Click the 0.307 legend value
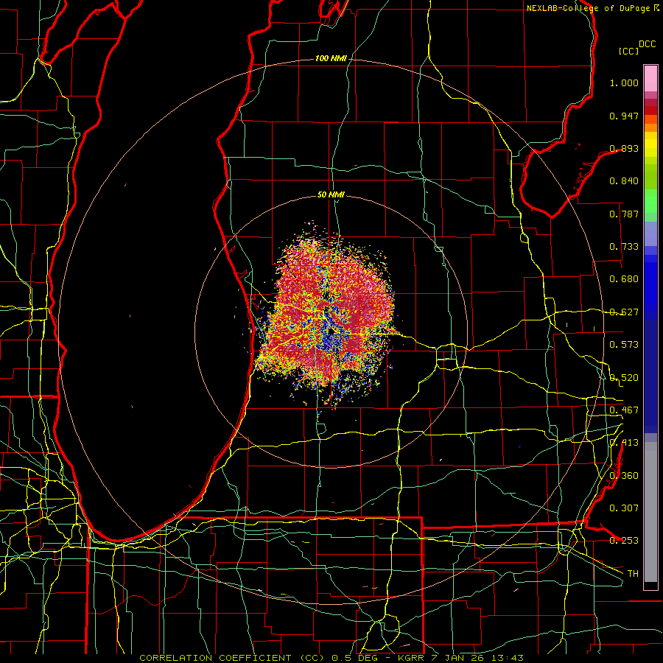 [x=624, y=508]
